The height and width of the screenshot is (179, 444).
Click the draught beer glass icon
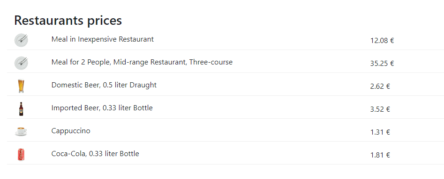[21, 86]
